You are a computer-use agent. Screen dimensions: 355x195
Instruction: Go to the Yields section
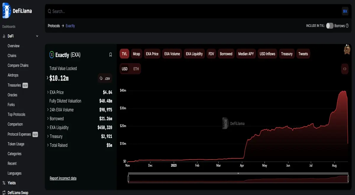tap(12, 183)
